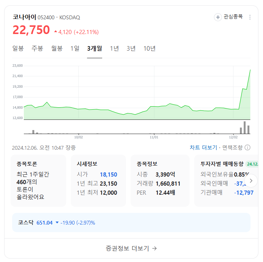Click the price change 4,120 (+22.11%)
263x262 pixels.
pos(77,32)
